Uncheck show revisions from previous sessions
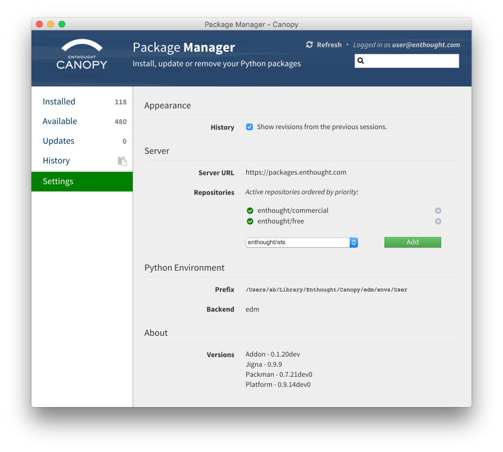Image resolution: width=503 pixels, height=452 pixels. coord(250,127)
